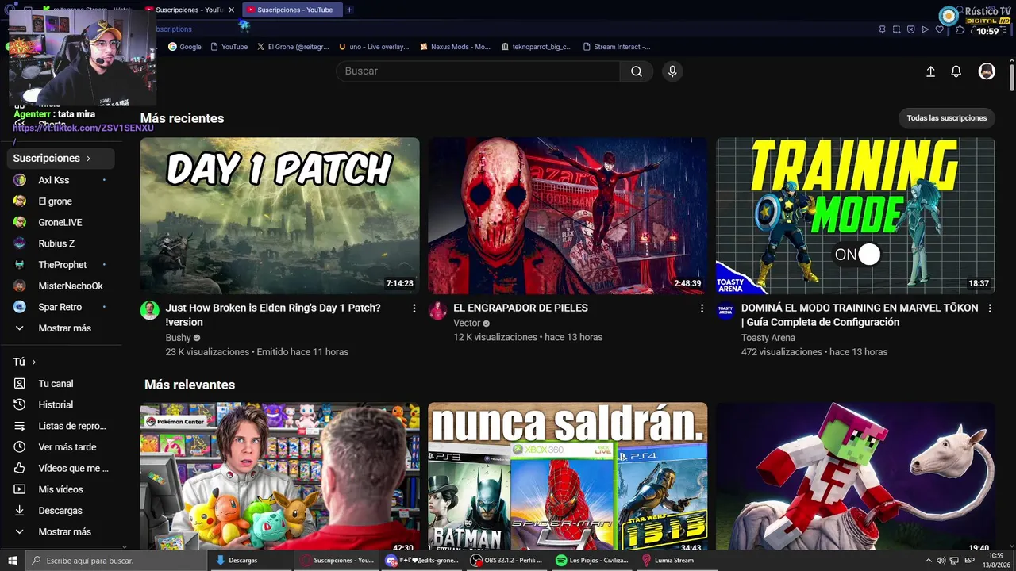Image resolution: width=1016 pixels, height=571 pixels.
Task: Switch to Spotify Los Piojos in taskbar
Action: [592, 561]
